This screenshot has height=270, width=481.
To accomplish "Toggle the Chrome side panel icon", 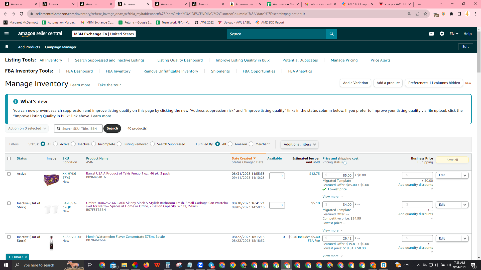I will click(x=459, y=14).
